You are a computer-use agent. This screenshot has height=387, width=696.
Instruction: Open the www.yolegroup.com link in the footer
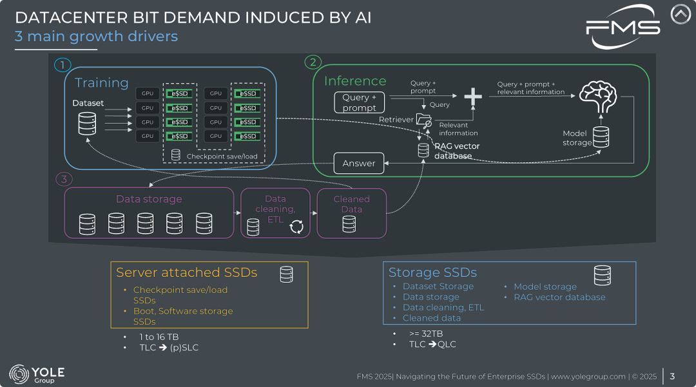[x=588, y=376]
